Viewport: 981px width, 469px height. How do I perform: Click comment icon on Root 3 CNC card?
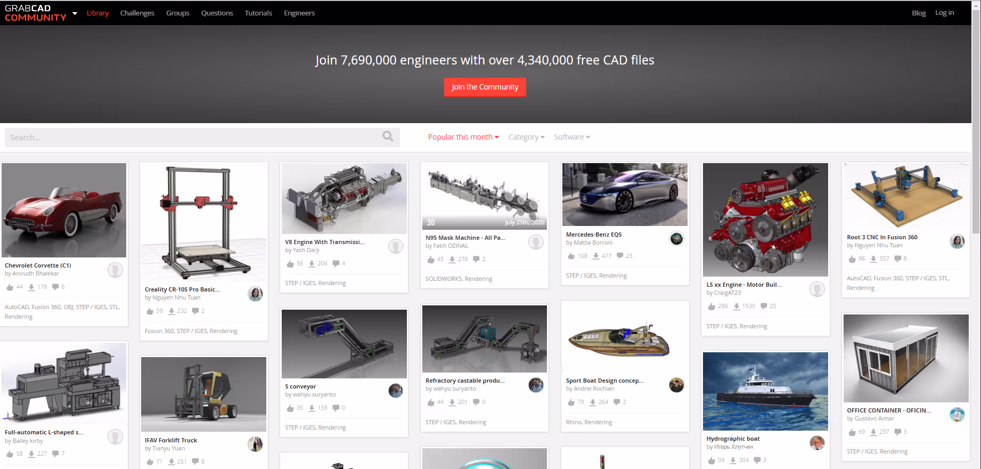[898, 259]
